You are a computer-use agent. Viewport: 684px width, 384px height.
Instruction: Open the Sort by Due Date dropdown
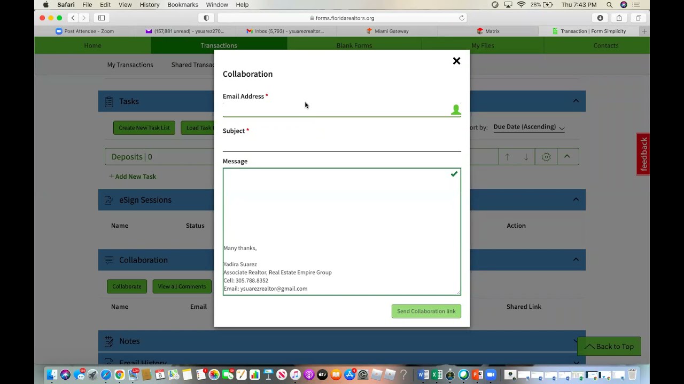click(528, 127)
